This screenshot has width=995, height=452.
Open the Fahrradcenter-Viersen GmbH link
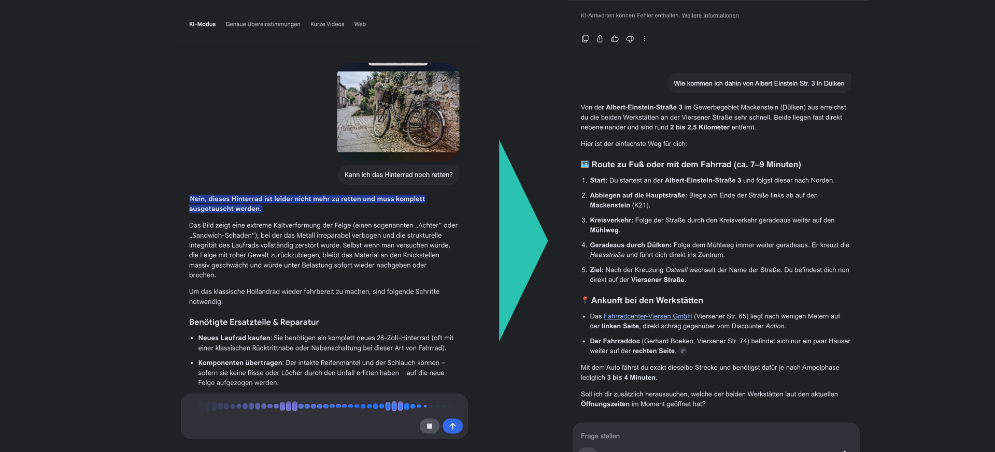[x=648, y=316]
